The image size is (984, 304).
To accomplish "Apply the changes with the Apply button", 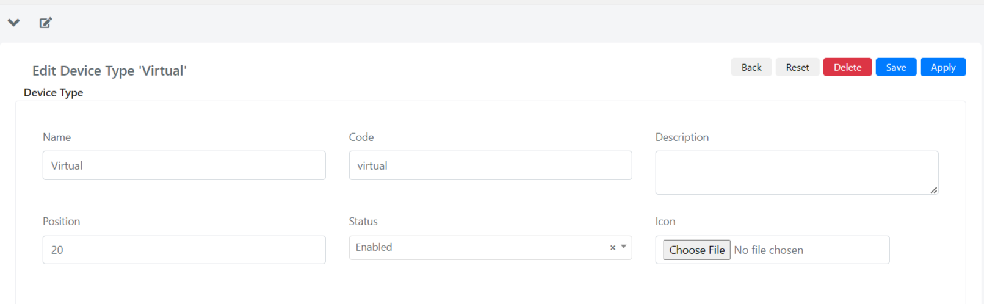I will click(x=943, y=67).
